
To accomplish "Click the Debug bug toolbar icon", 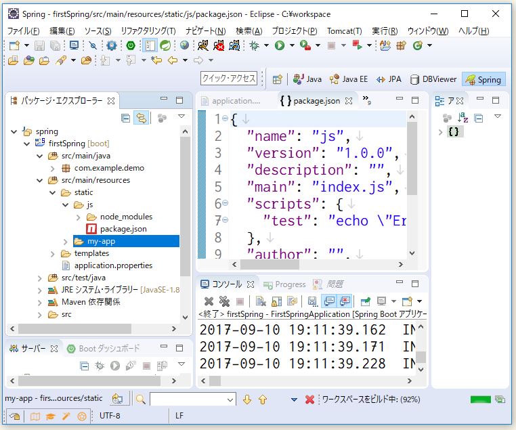I will (x=254, y=45).
